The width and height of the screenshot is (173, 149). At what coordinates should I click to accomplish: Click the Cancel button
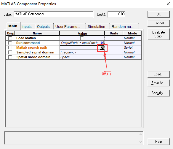158,23
